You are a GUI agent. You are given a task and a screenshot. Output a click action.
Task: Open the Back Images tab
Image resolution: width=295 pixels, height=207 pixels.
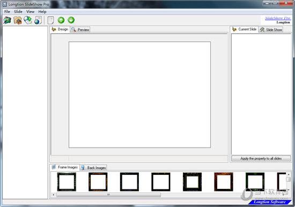pyautogui.click(x=93, y=167)
